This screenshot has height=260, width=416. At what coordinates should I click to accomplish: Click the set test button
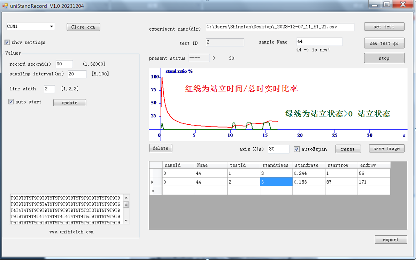(x=384, y=27)
